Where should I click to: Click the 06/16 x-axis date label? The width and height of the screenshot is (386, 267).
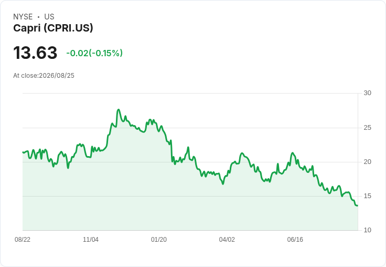coord(295,239)
